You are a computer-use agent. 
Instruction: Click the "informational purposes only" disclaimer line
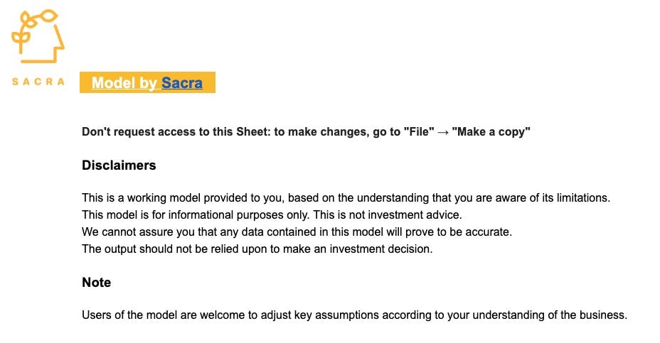[x=272, y=214]
